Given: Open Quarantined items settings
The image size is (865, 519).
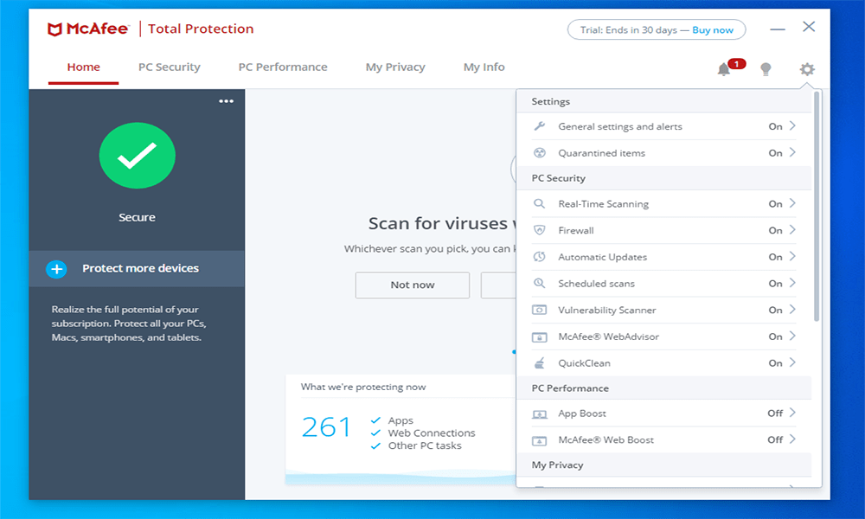Looking at the screenshot, I should [x=664, y=153].
